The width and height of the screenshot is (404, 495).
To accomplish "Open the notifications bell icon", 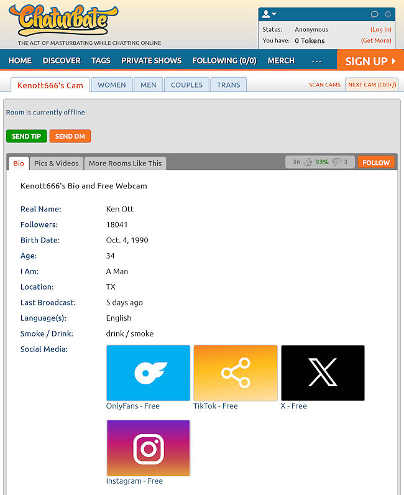I will [388, 14].
